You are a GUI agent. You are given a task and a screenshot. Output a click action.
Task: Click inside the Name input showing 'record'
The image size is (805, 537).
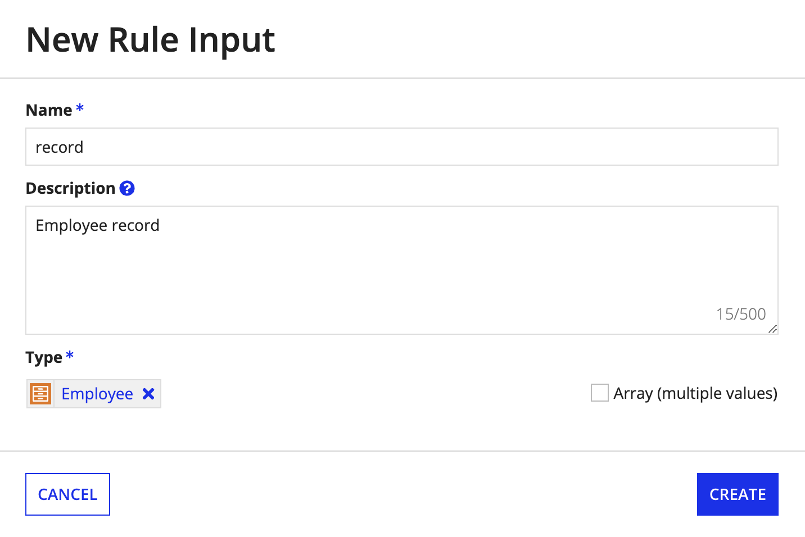pyautogui.click(x=225, y=147)
